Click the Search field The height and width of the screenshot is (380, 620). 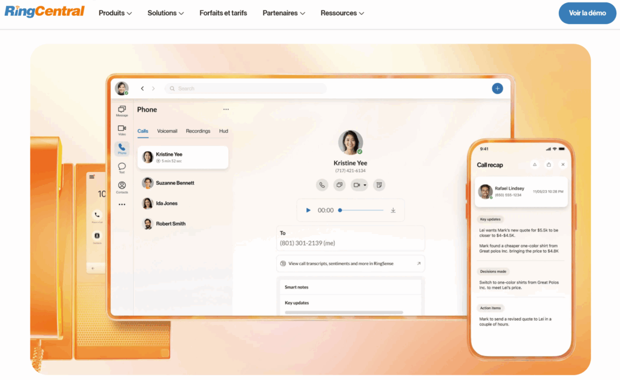[245, 88]
